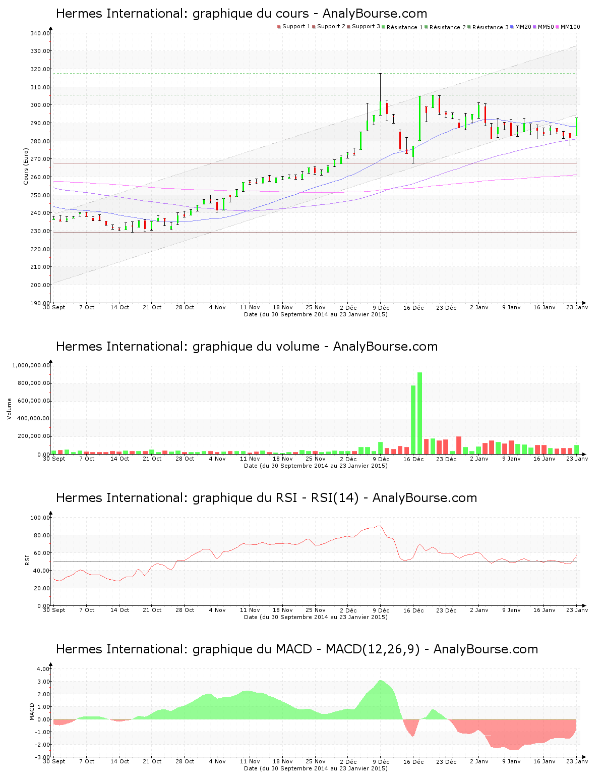Screen dimensions: 605x782
Task: Click the MM20 moving average legend entry
Action: 521,27
